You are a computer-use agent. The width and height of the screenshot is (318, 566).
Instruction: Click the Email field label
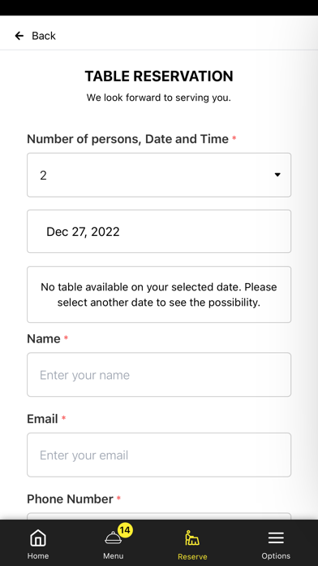(42, 419)
